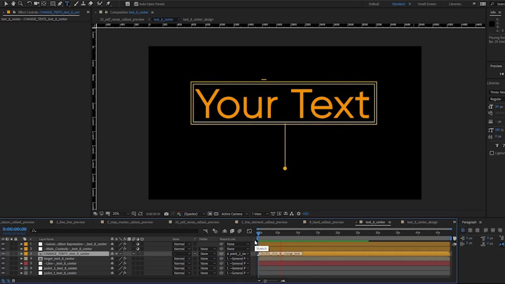This screenshot has width=505, height=284.
Task: Open blending Mode dropdown for target_text_8_center
Action: (182, 259)
